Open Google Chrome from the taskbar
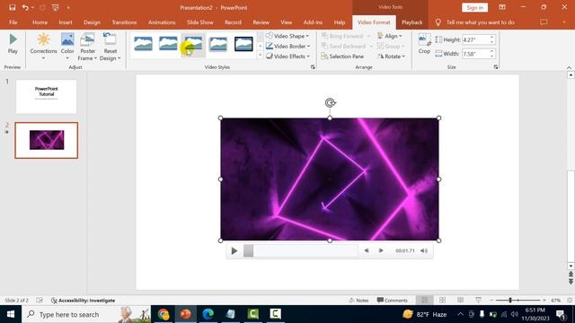Viewport: 575px width, 323px height. (x=164, y=314)
